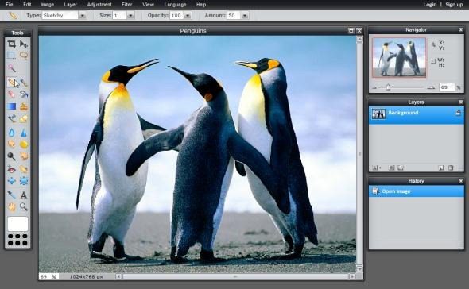Select the Sharpen triangle tool
The width and height of the screenshot is (469, 289).
click(24, 132)
